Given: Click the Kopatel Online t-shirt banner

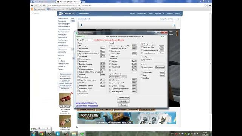Looking at the screenshot, I should 127,118.
